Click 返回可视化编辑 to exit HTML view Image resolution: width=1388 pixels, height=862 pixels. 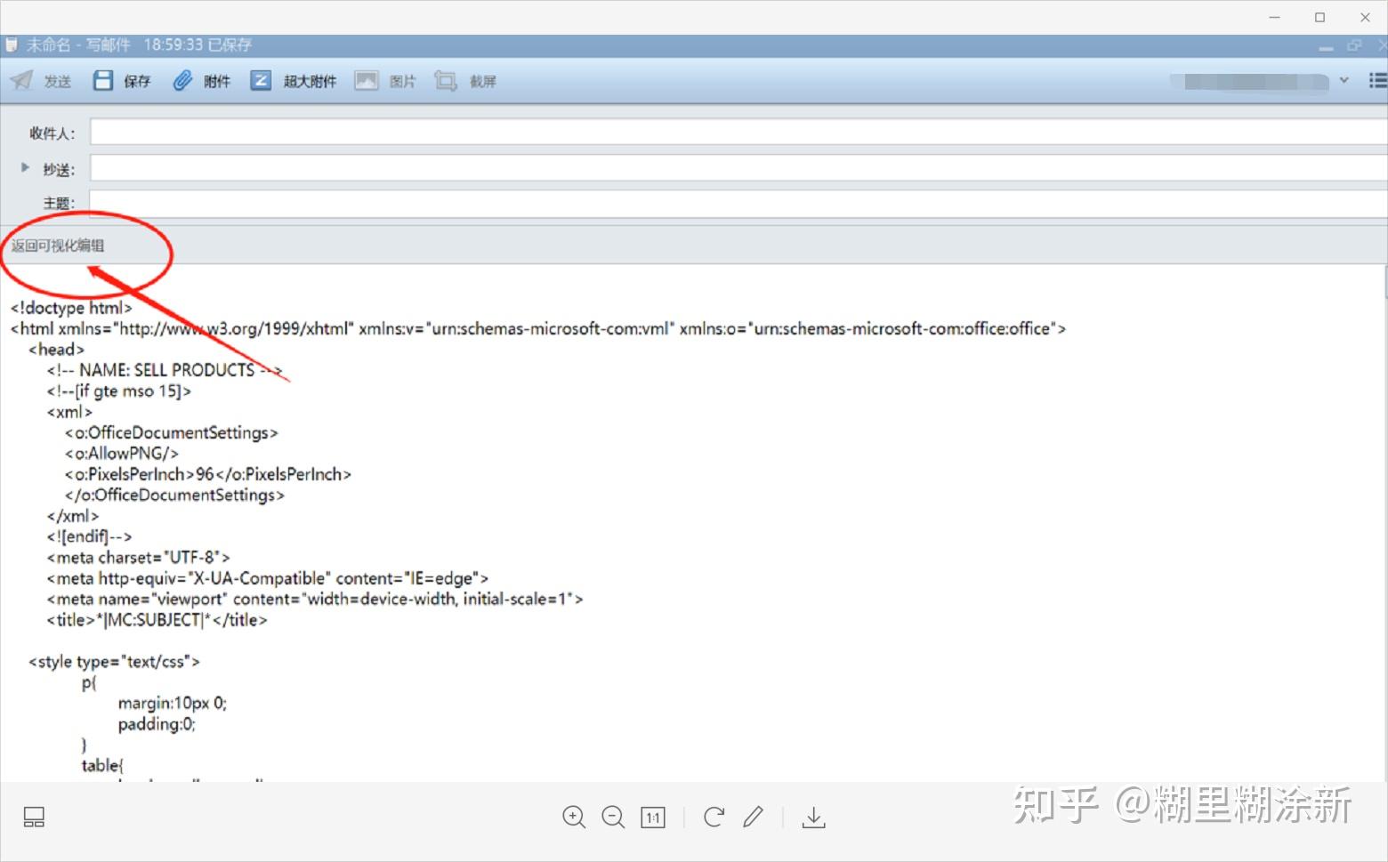pyautogui.click(x=57, y=246)
